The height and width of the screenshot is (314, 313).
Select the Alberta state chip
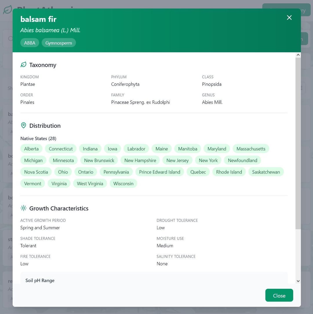click(x=31, y=149)
